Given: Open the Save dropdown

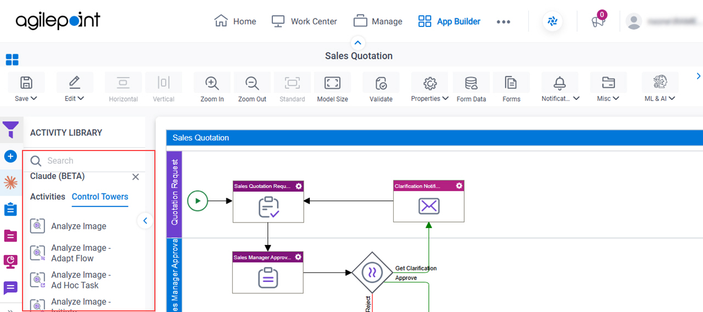Looking at the screenshot, I should click(26, 88).
